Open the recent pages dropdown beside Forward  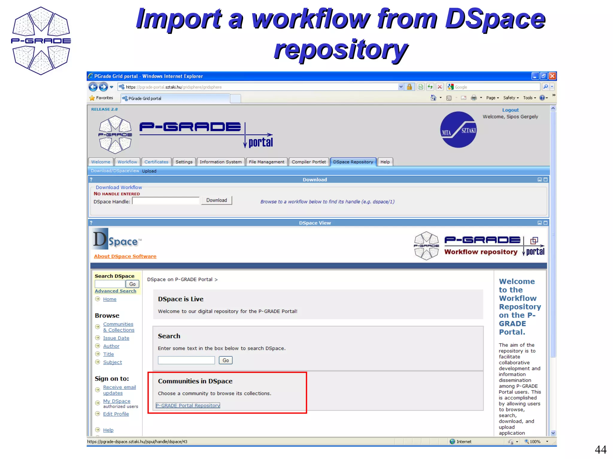(112, 87)
